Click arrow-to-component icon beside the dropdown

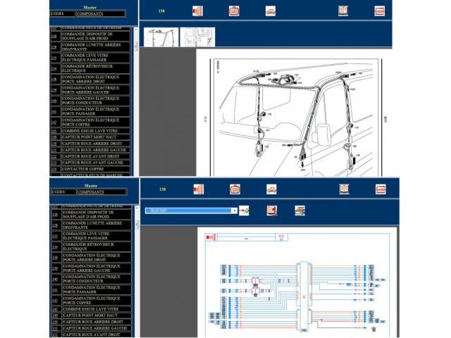[244, 211]
